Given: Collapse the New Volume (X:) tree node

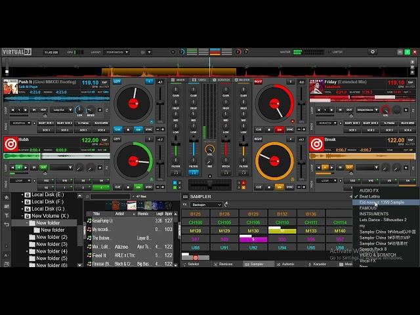Looking at the screenshot, I should pos(22,216).
